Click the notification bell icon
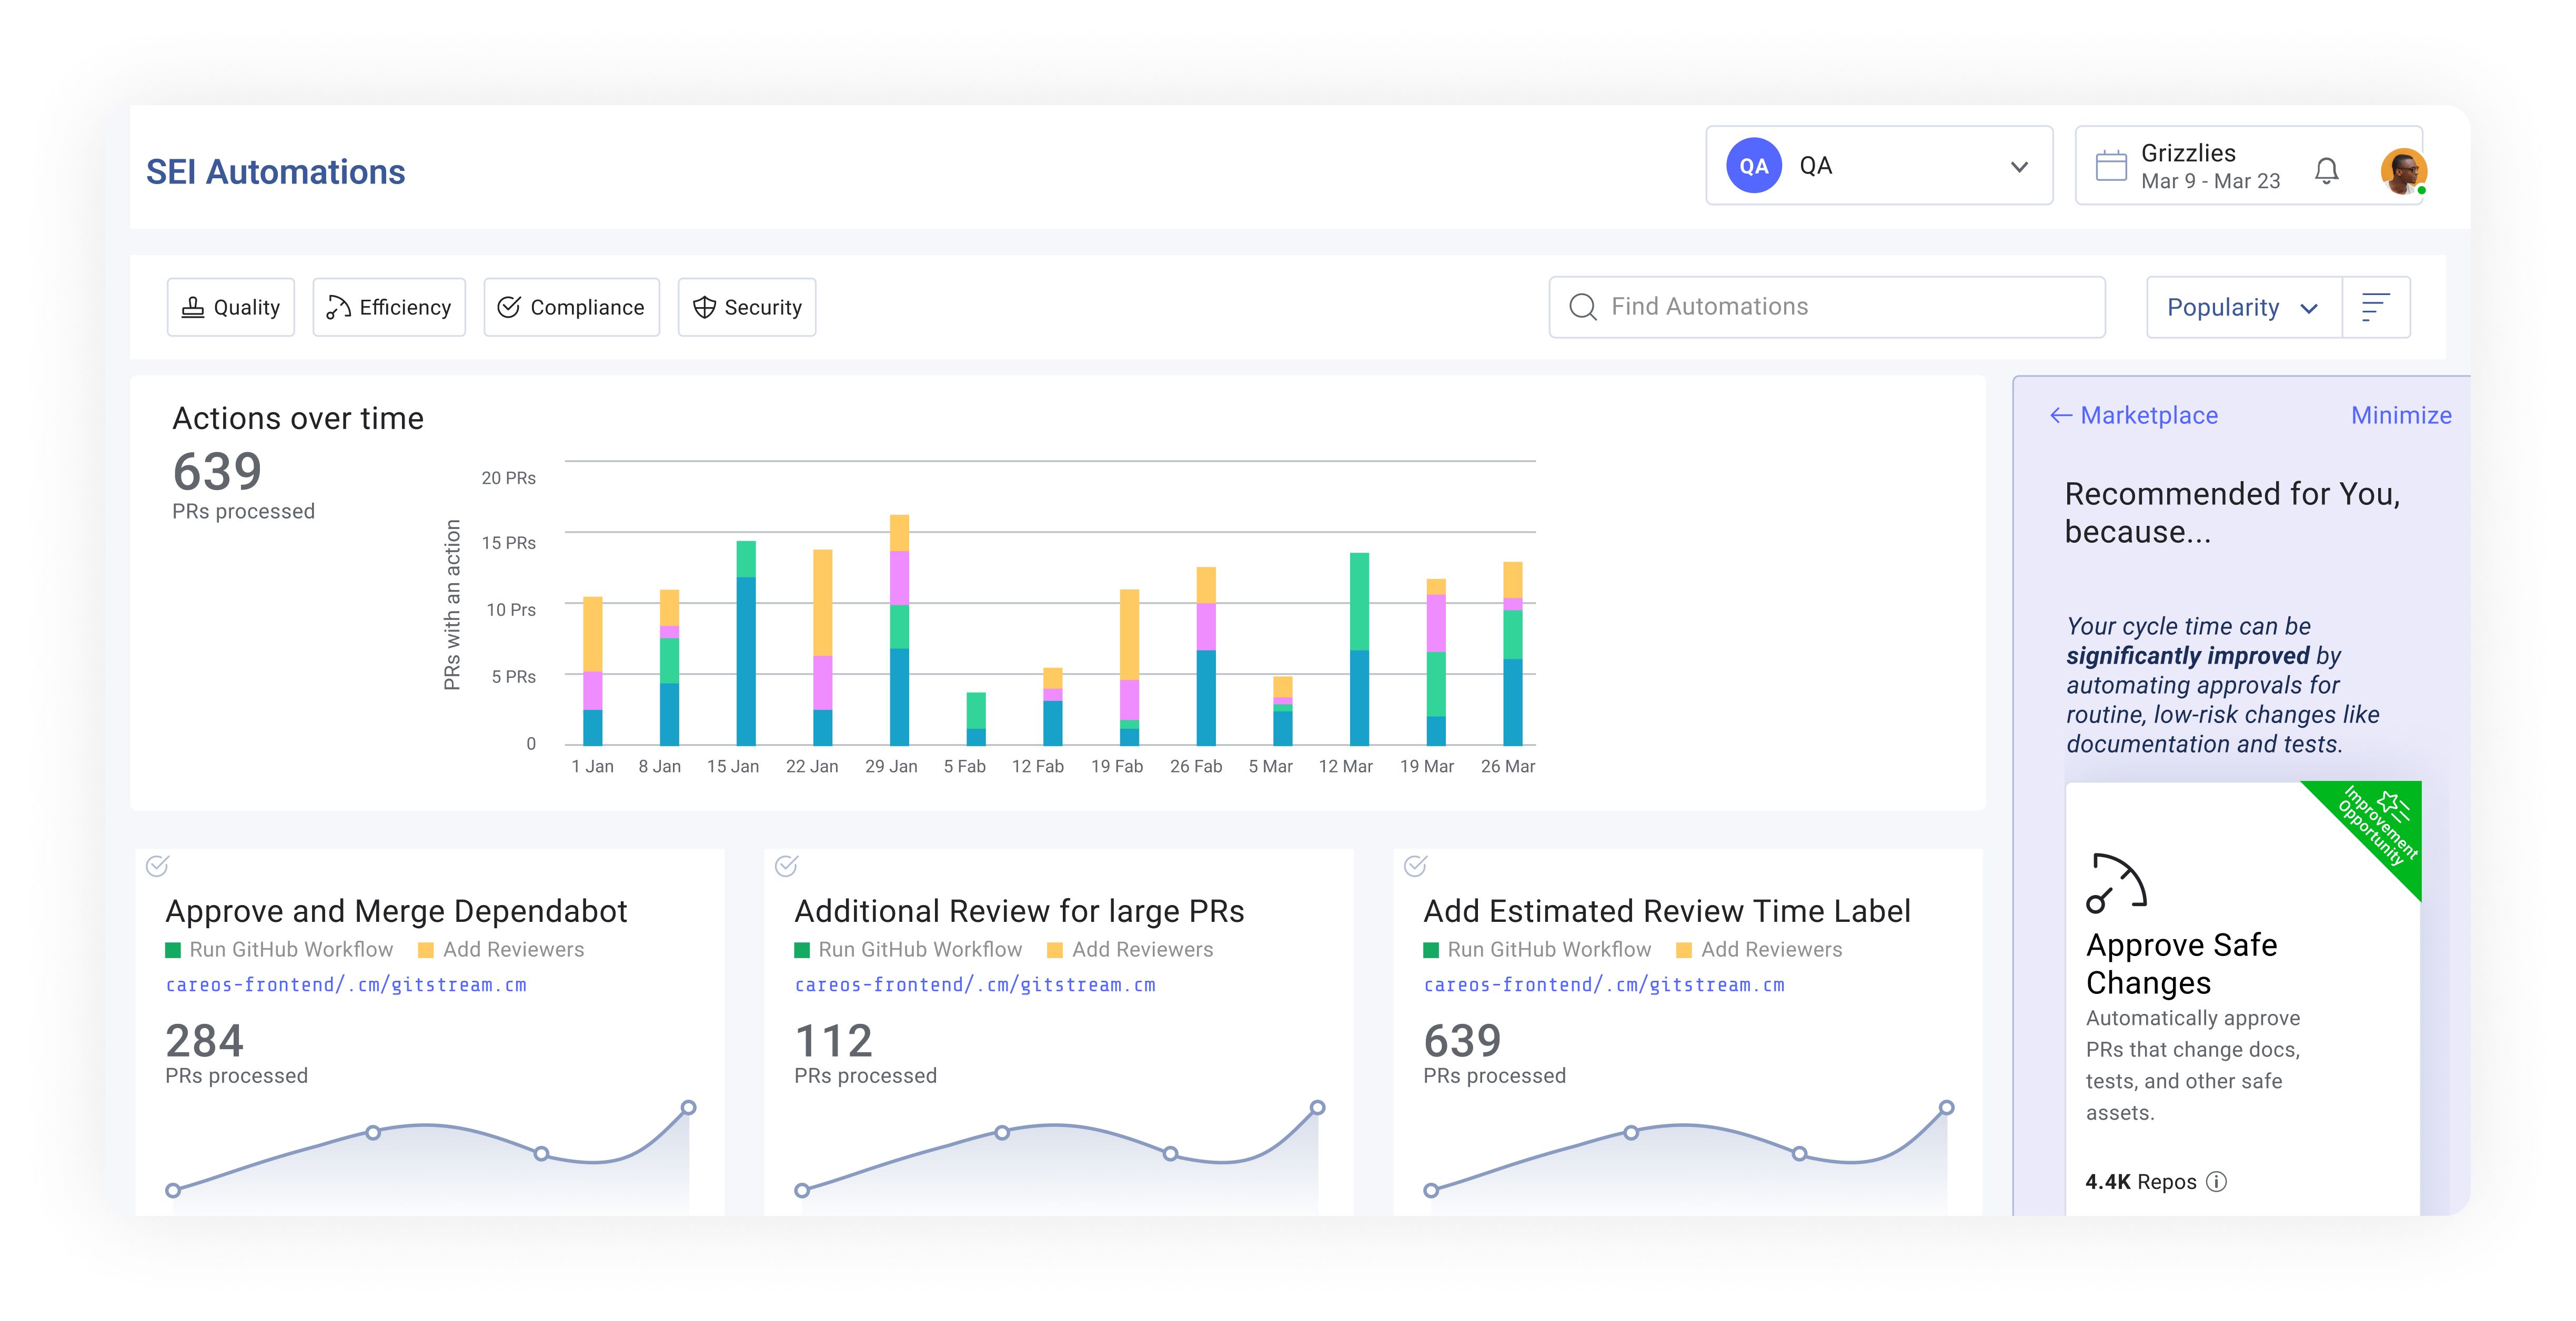The width and height of the screenshot is (2576, 1321). [2326, 170]
